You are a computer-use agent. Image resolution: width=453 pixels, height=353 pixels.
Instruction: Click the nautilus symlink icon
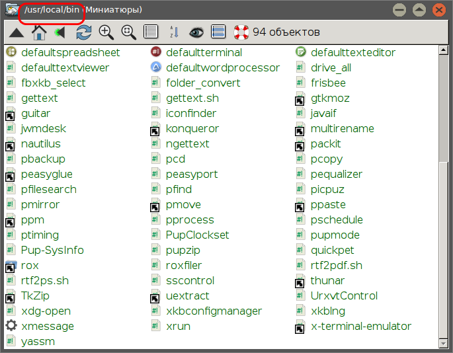pos(11,144)
